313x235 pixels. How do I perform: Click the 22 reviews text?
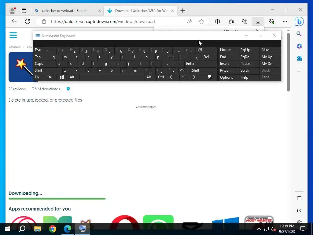click(17, 89)
